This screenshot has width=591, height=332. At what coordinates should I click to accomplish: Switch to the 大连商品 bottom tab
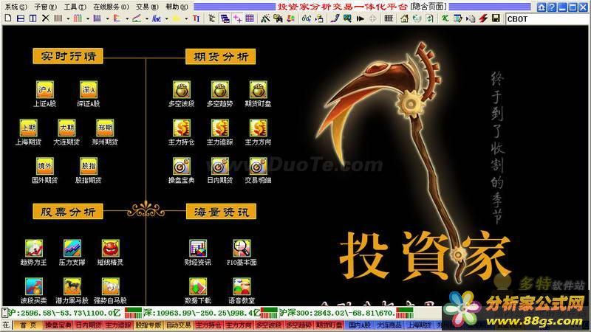[x=389, y=325]
